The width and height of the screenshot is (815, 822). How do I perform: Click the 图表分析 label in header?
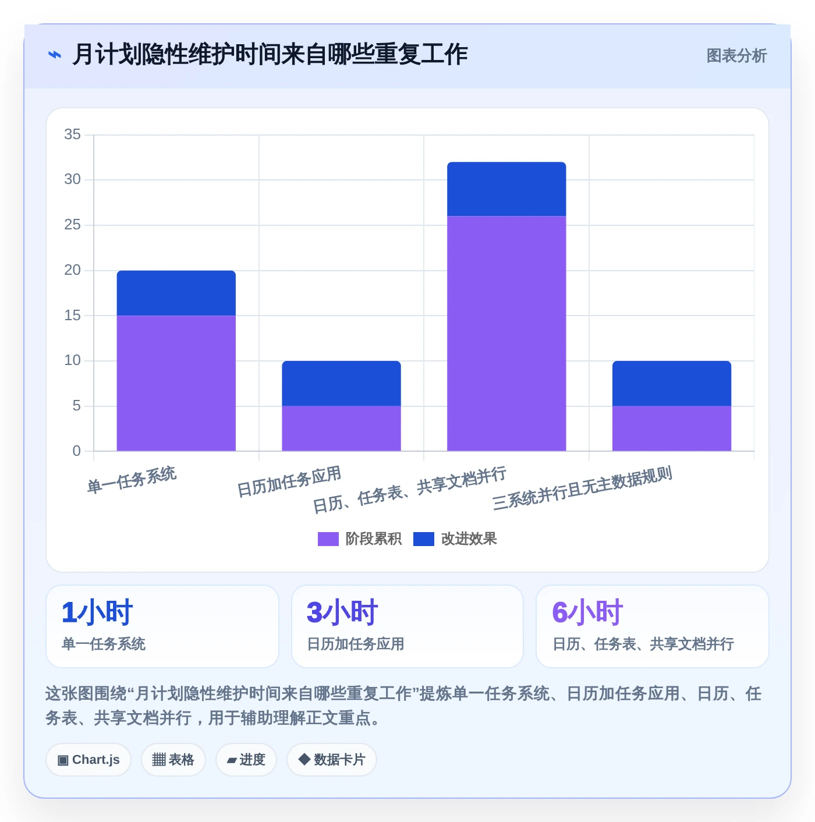736,55
